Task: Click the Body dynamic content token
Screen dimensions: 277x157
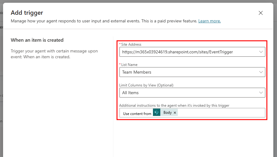Action: click(165, 112)
